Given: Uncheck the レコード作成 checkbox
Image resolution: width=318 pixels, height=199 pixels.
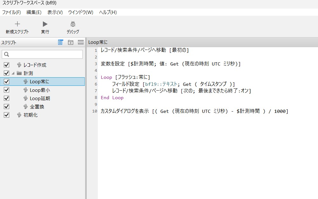Looking at the screenshot, I should (6, 65).
